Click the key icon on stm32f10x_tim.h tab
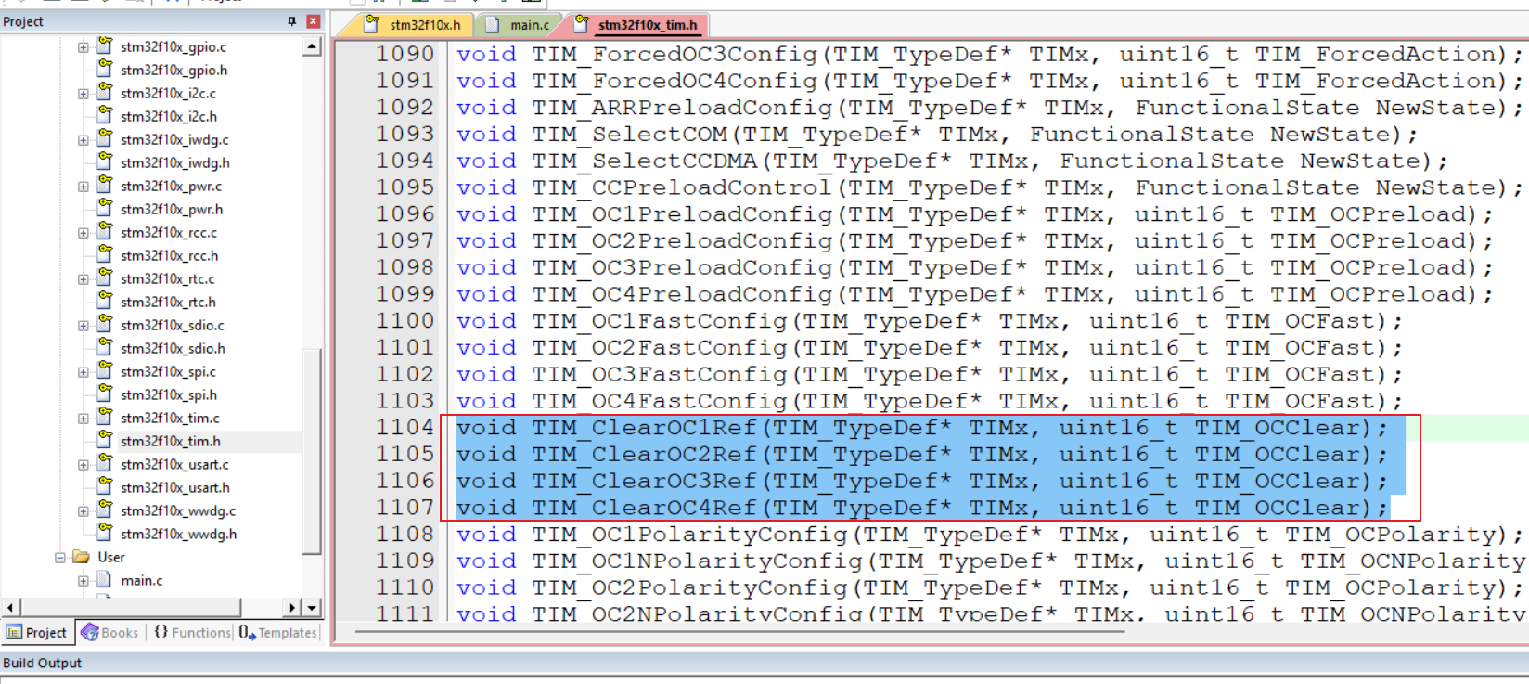Image resolution: width=1529 pixels, height=684 pixels. pyautogui.click(x=581, y=24)
